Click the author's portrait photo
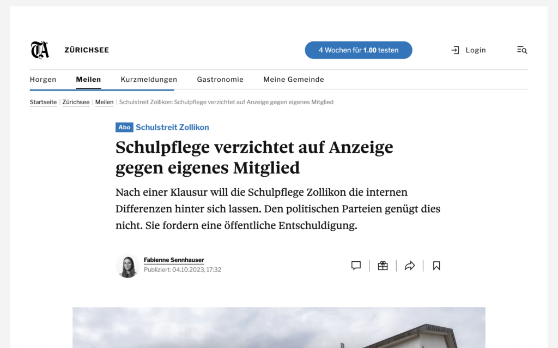 tap(128, 266)
